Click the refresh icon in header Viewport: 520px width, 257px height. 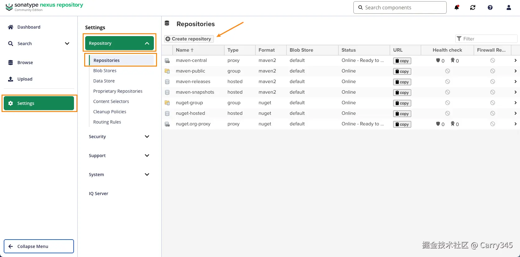point(473,7)
